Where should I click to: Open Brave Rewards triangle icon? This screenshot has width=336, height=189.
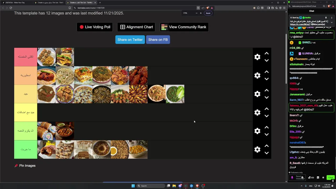212,8
